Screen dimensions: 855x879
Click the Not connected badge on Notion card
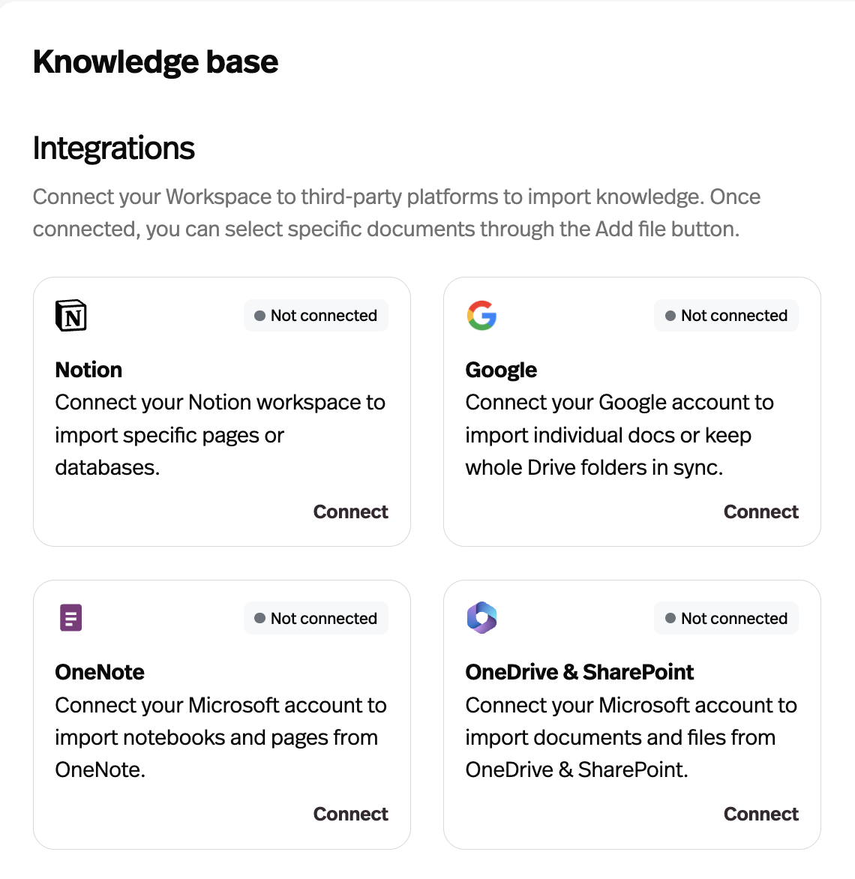(x=316, y=315)
